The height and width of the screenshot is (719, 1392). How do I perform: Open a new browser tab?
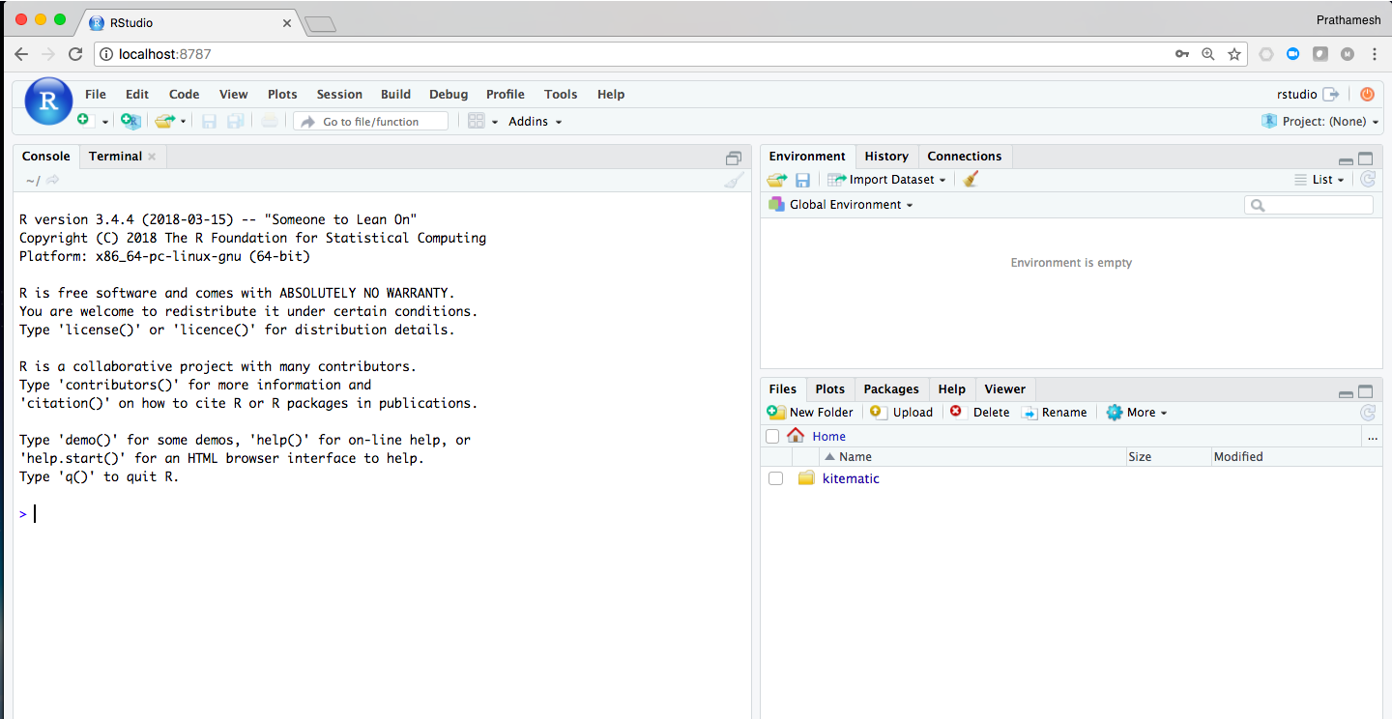tap(320, 24)
